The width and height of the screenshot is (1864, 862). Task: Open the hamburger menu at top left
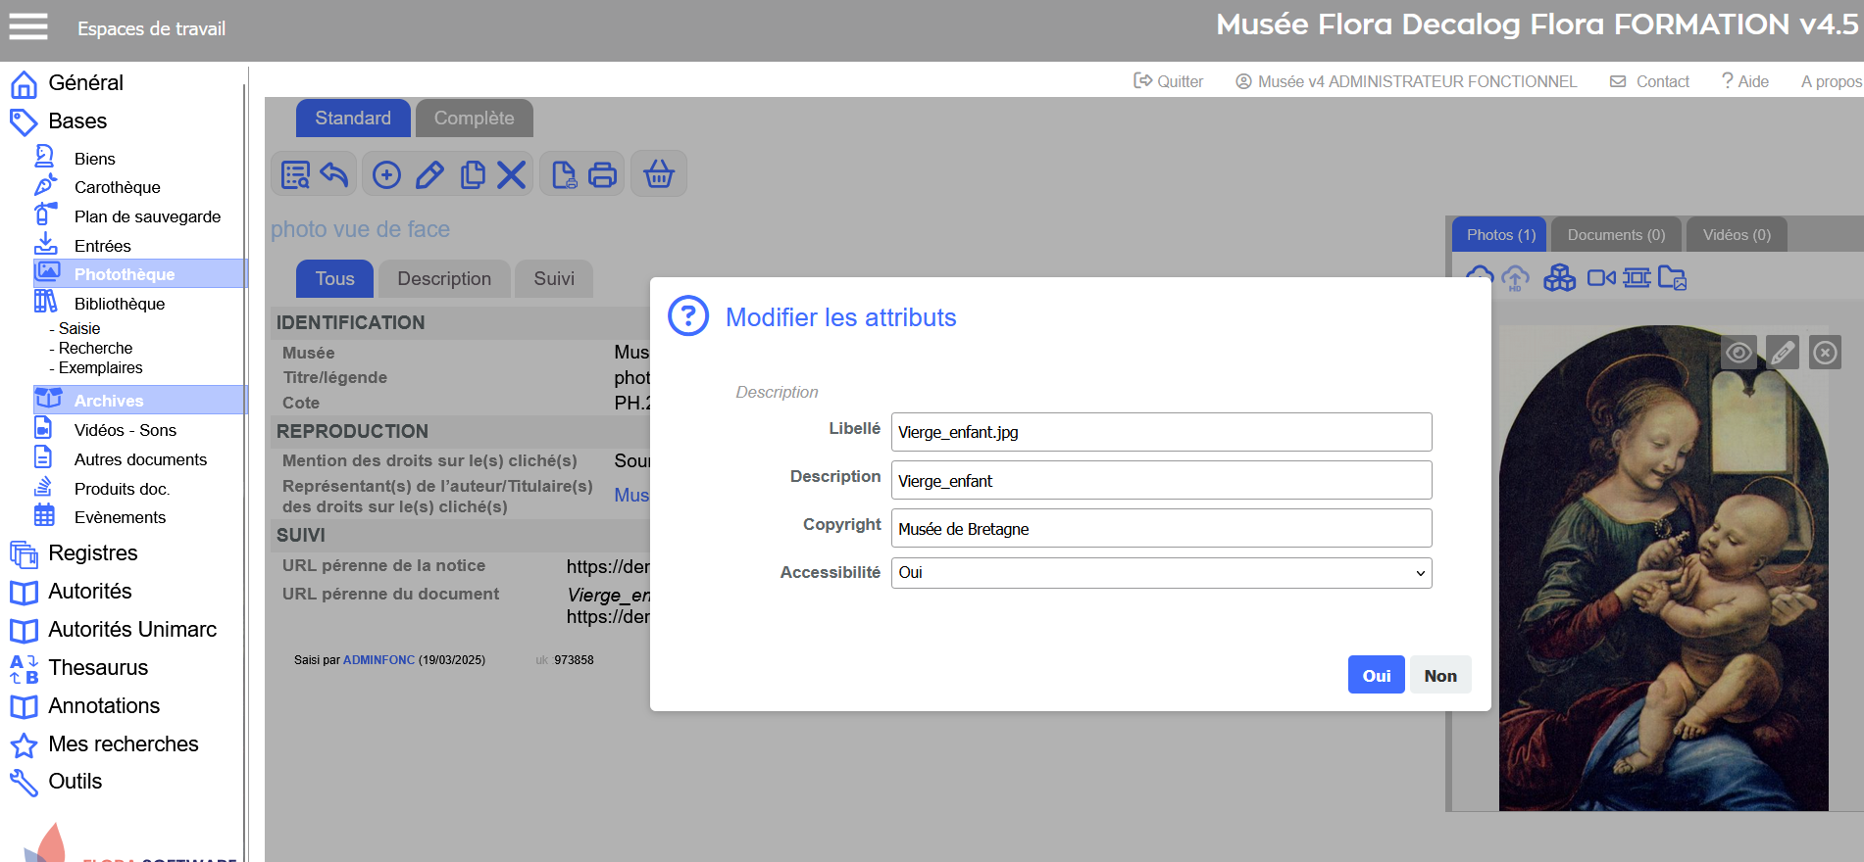(x=28, y=26)
